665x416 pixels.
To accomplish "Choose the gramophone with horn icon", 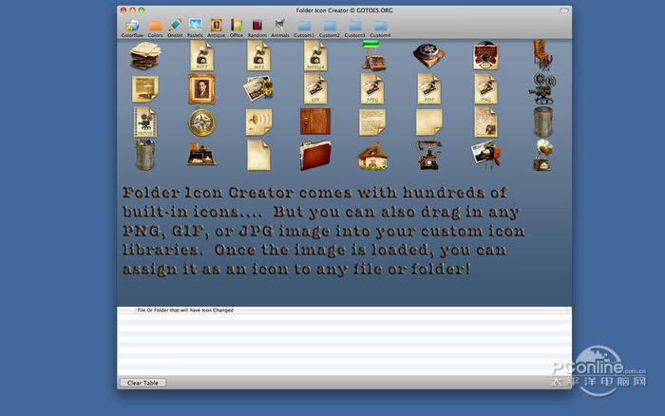I will (542, 155).
